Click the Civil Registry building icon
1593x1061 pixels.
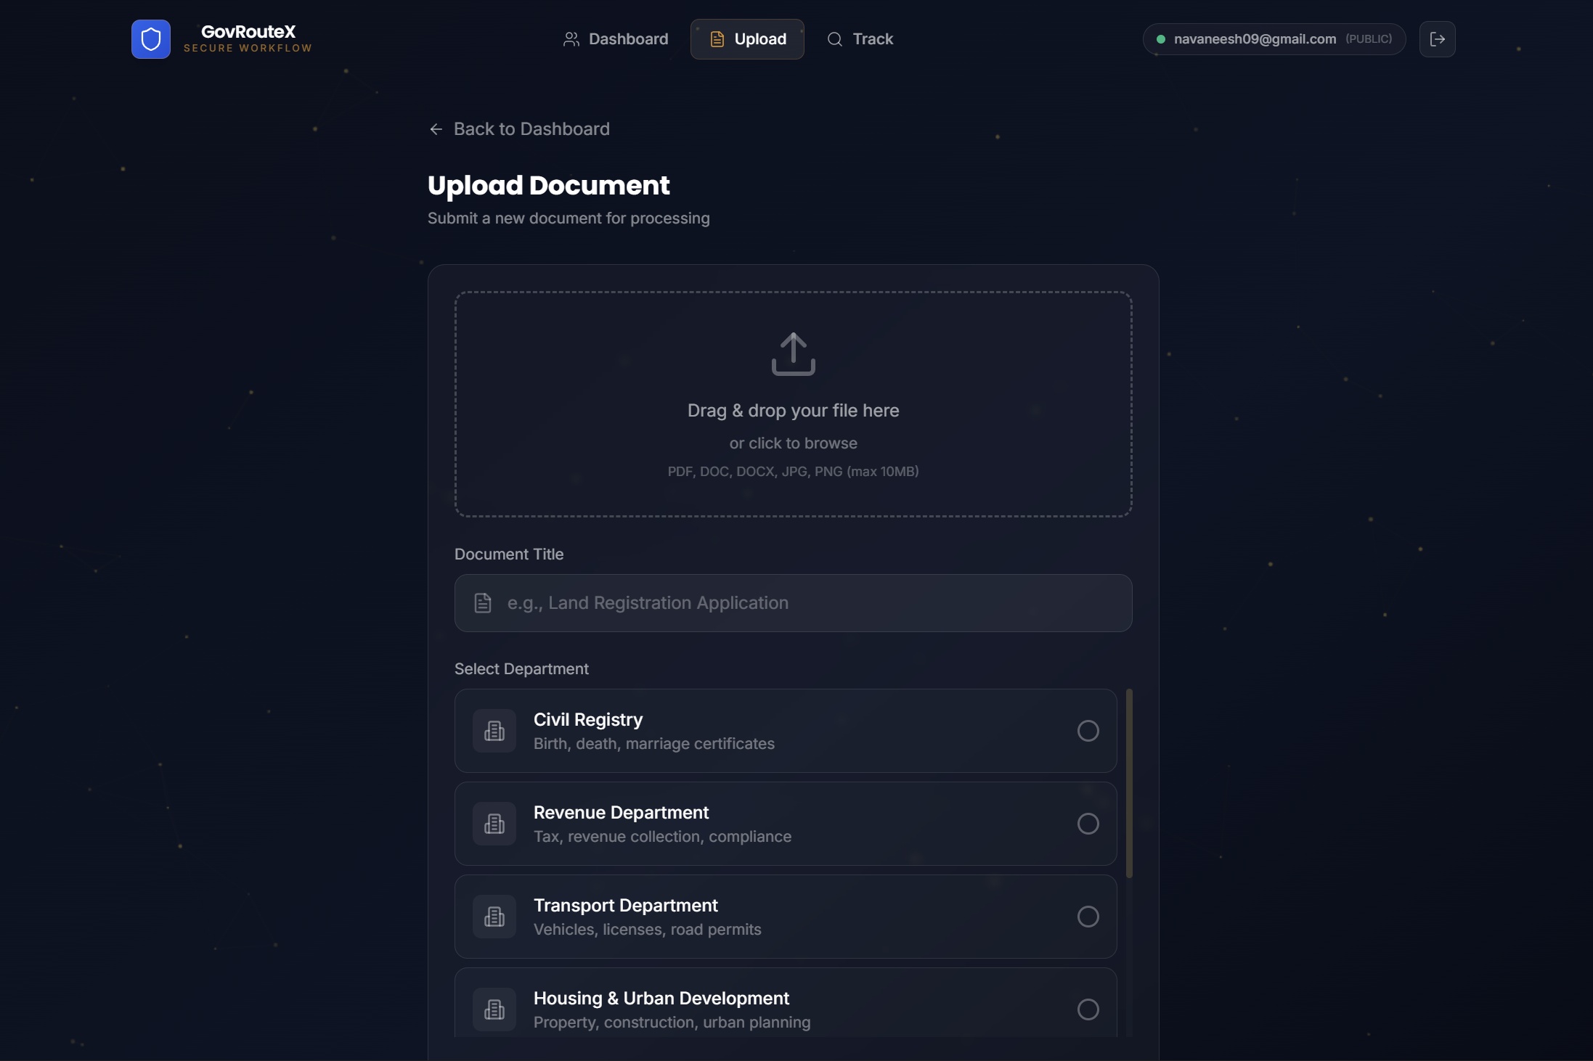pos(494,731)
